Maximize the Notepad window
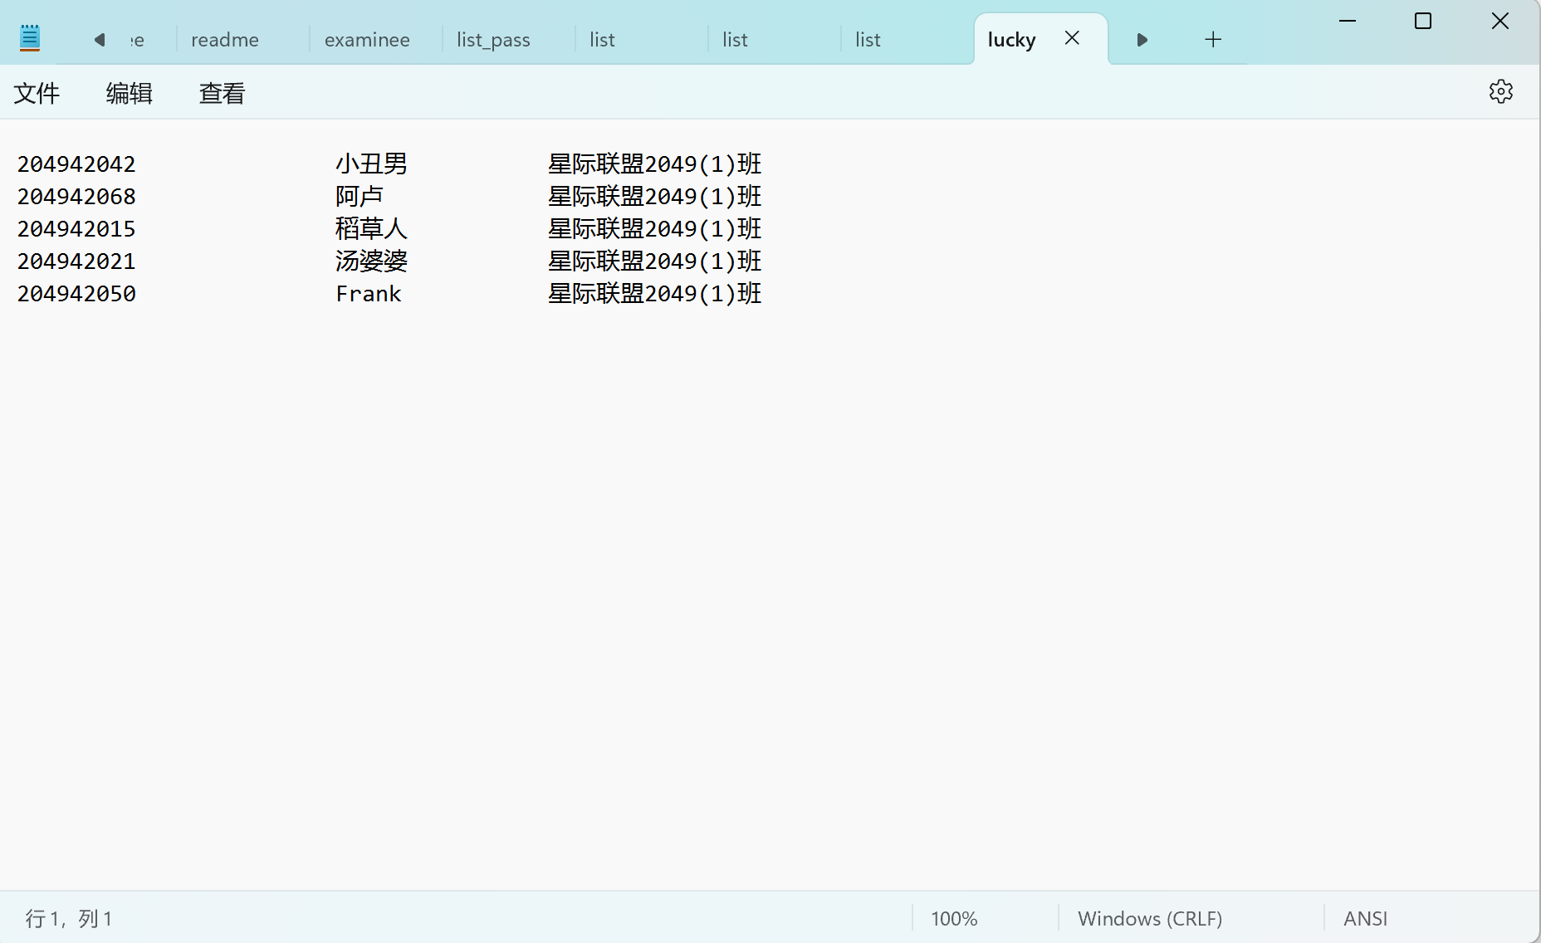Image resolution: width=1541 pixels, height=943 pixels. [x=1423, y=21]
